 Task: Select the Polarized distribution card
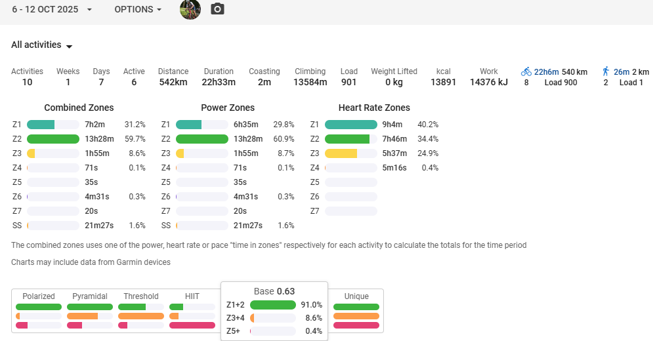(39, 311)
